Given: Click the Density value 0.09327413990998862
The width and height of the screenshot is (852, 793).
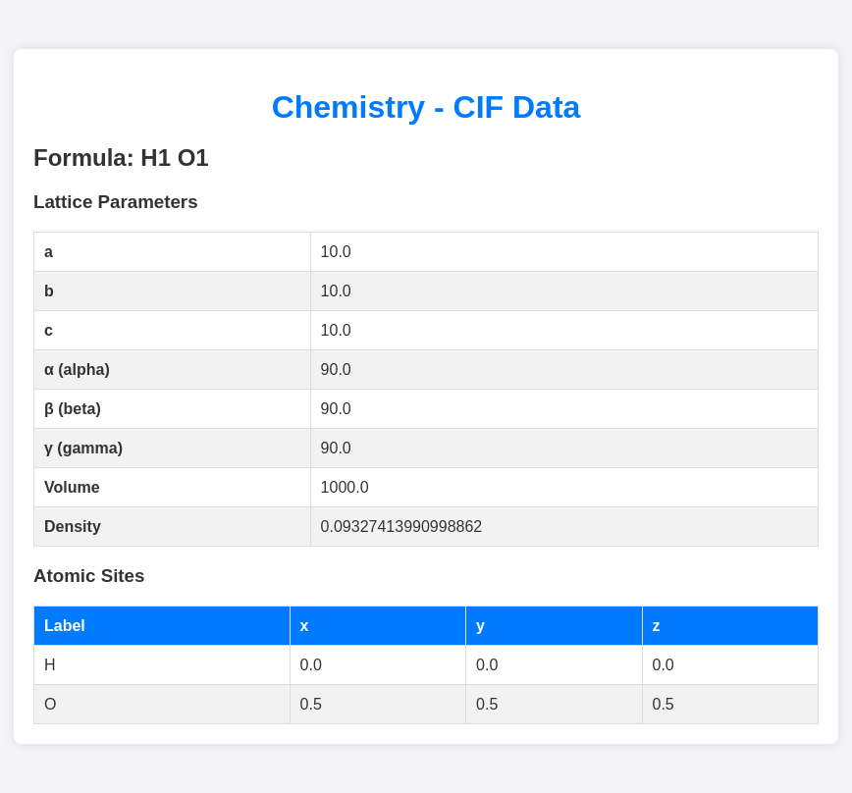Looking at the screenshot, I should point(401,527).
